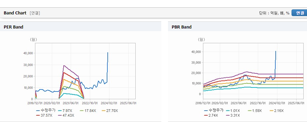Click the [연결] label beside Band Chart
The image size is (307, 122).
[x=35, y=13]
